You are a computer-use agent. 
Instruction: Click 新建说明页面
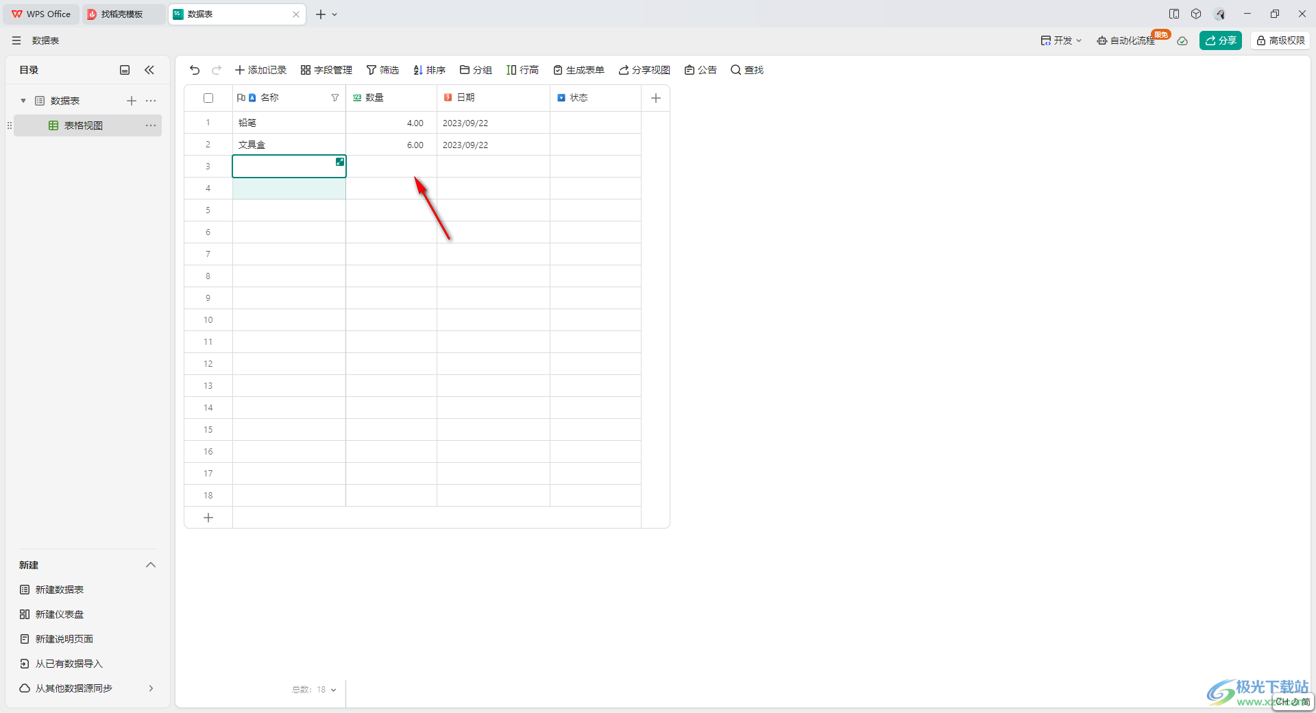(x=57, y=639)
